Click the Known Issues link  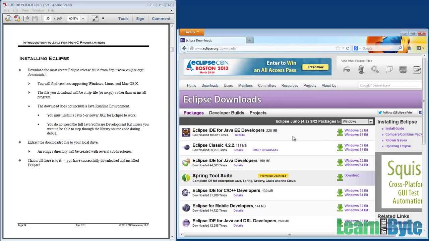tap(396, 140)
